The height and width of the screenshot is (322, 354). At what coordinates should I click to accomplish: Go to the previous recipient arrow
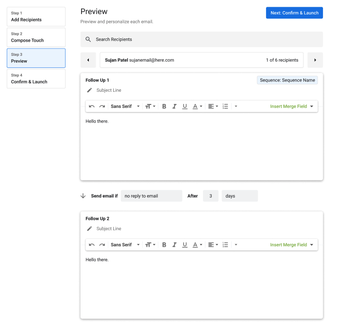point(88,60)
